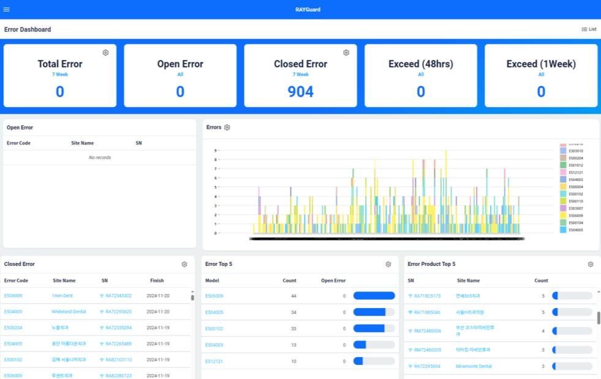Viewport: 601px width, 379px height.
Task: Open site Whiteland Dental in Closed Error
Action: [x=69, y=312]
